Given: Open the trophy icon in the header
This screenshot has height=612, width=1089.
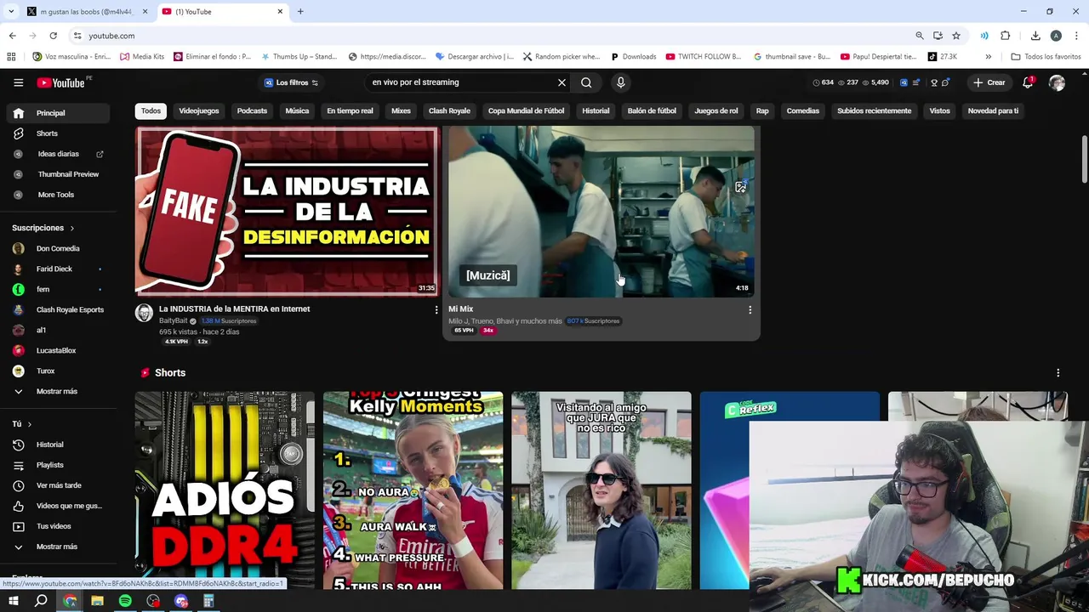Looking at the screenshot, I should [x=933, y=82].
